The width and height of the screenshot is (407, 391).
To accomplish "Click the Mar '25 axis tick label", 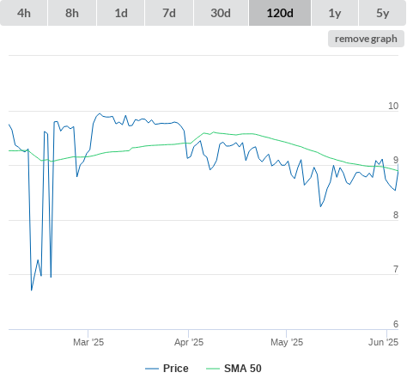I will click(x=88, y=342).
